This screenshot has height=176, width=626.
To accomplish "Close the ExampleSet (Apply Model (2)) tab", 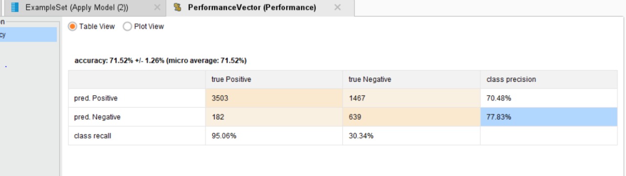I will click(156, 7).
